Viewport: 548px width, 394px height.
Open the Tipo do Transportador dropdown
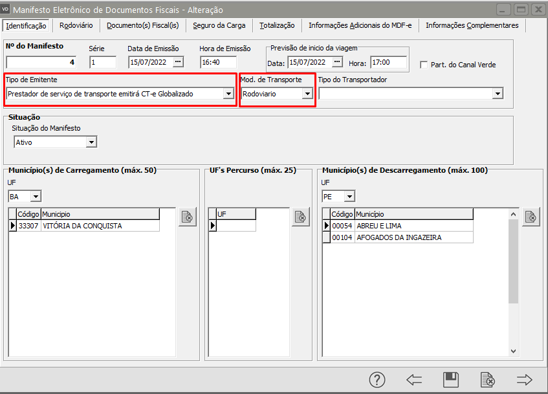coord(497,94)
